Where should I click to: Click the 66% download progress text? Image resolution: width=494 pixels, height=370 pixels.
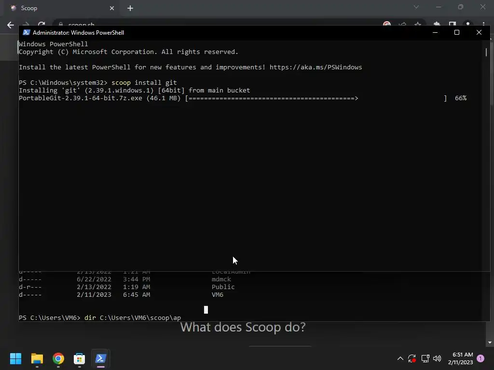(x=461, y=98)
